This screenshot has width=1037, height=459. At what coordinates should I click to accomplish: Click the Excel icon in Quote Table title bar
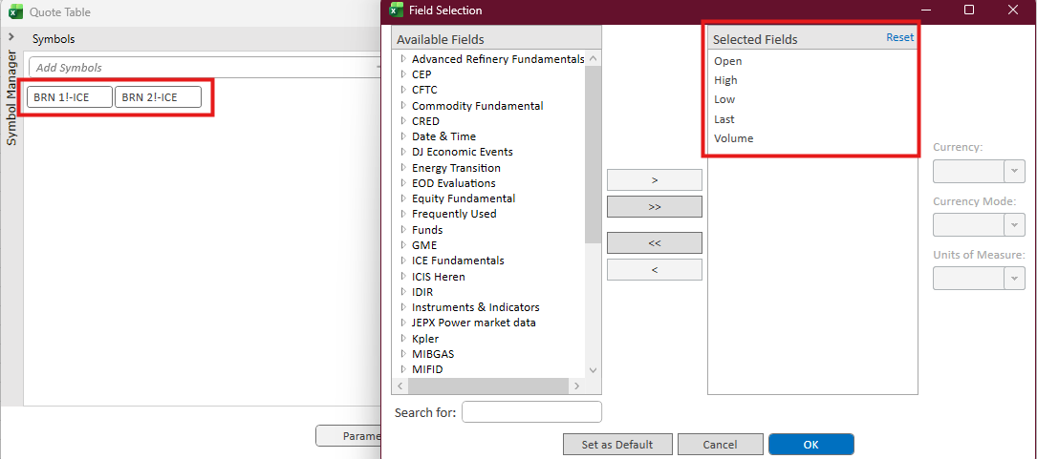(15, 13)
